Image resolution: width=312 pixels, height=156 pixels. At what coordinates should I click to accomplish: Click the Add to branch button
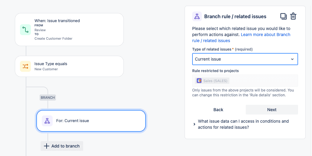[x=62, y=146]
